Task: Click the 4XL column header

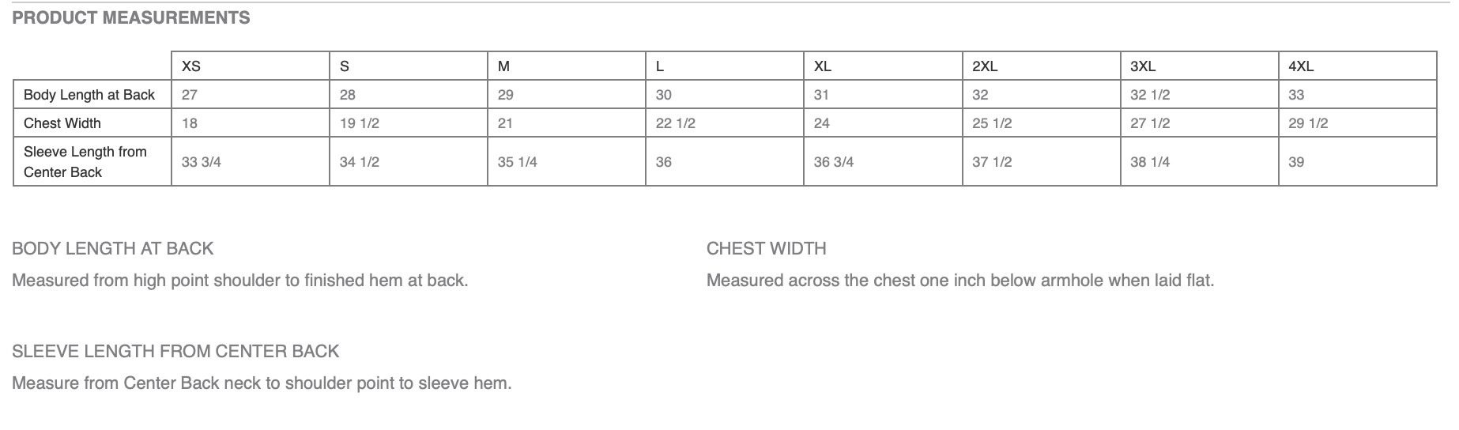Action: tap(1301, 66)
